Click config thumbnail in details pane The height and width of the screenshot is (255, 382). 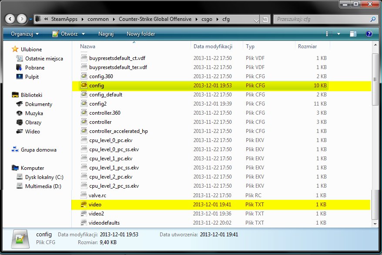point(20,238)
